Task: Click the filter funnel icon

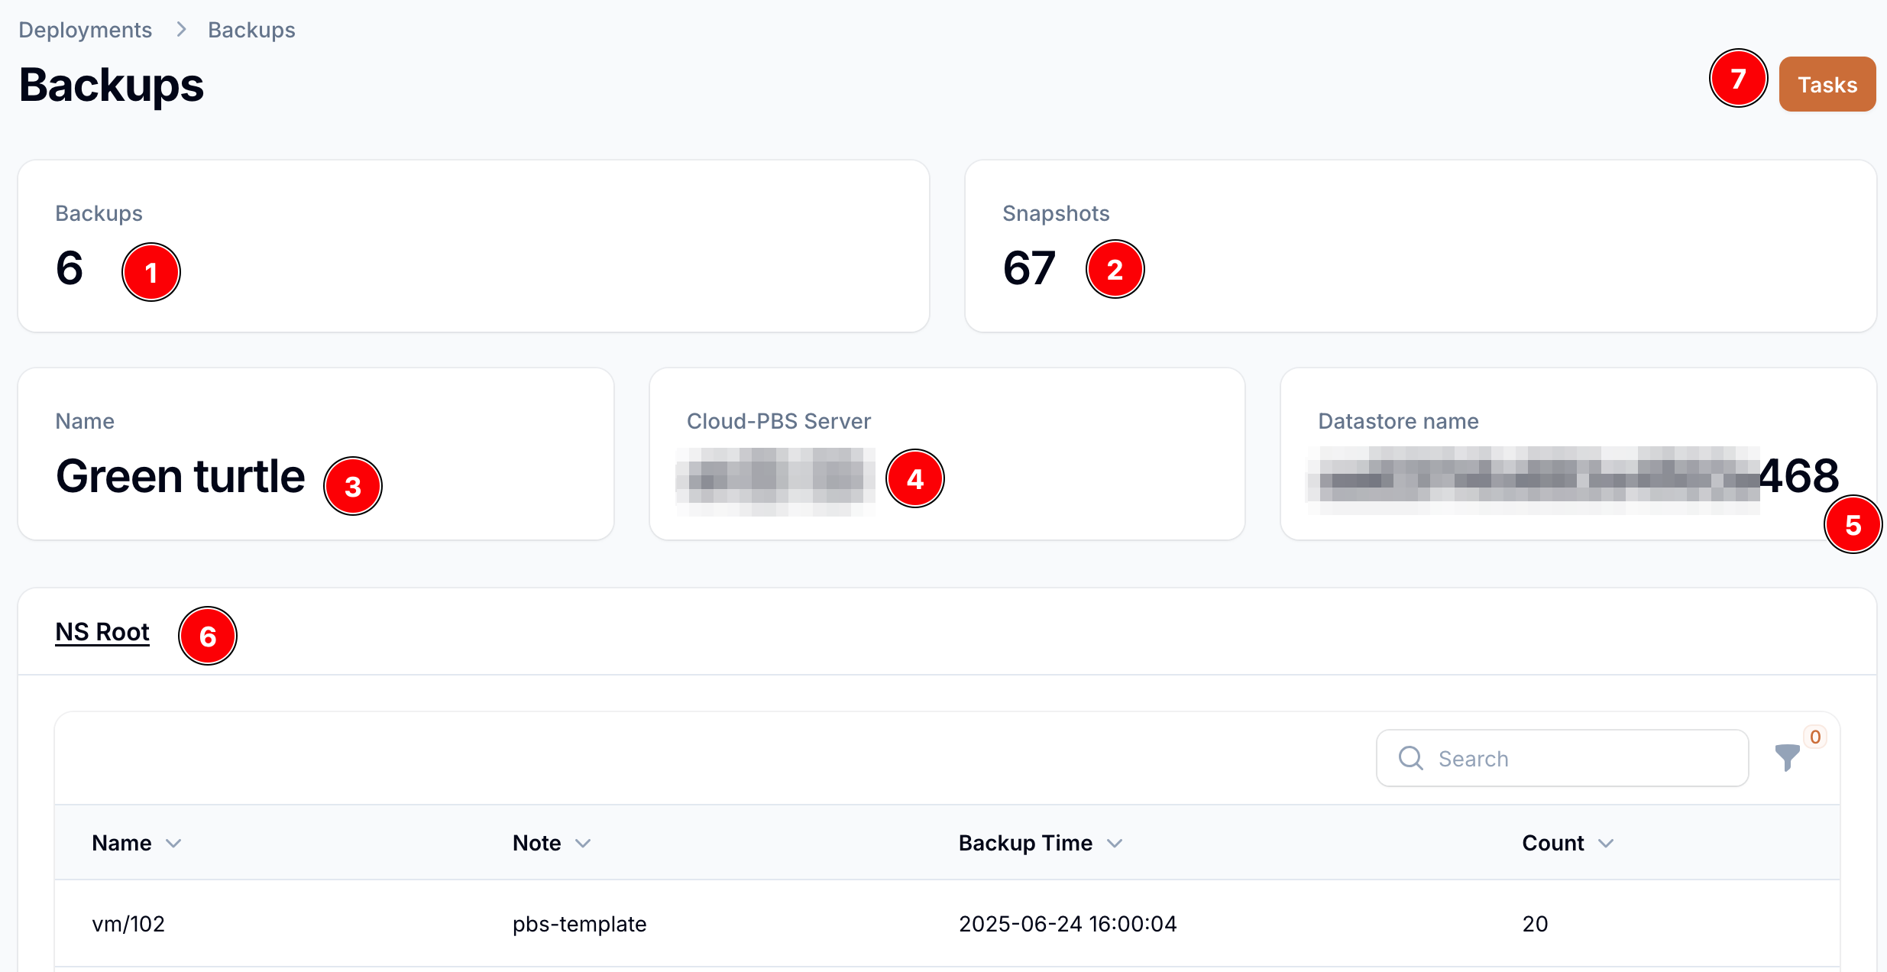Action: coord(1787,757)
